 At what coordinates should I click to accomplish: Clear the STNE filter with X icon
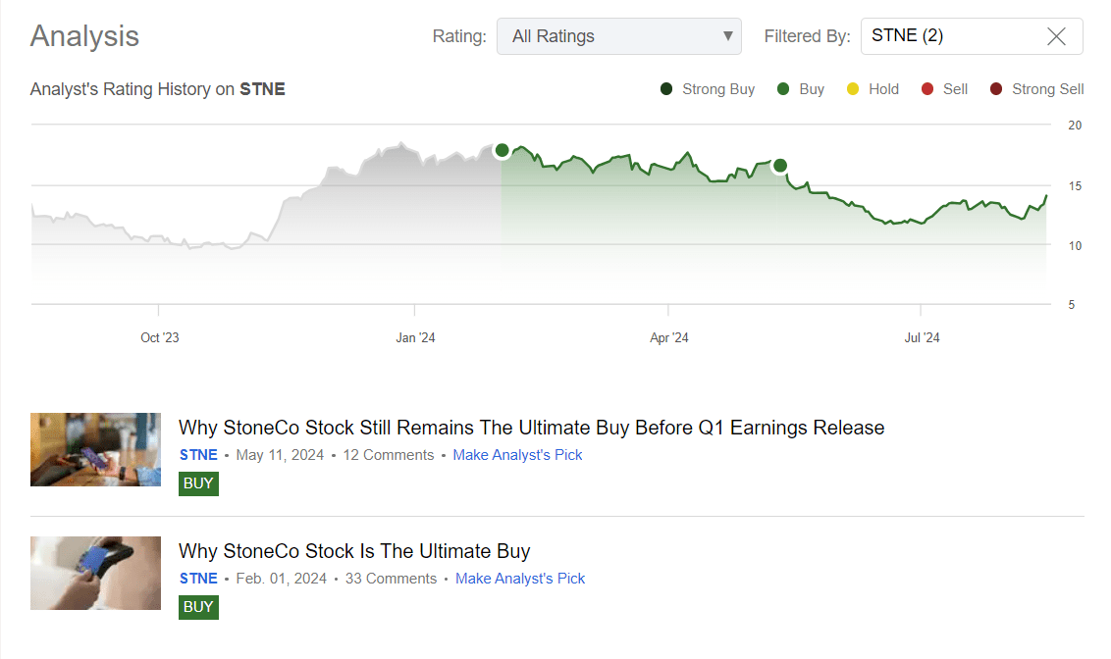pos(1056,36)
